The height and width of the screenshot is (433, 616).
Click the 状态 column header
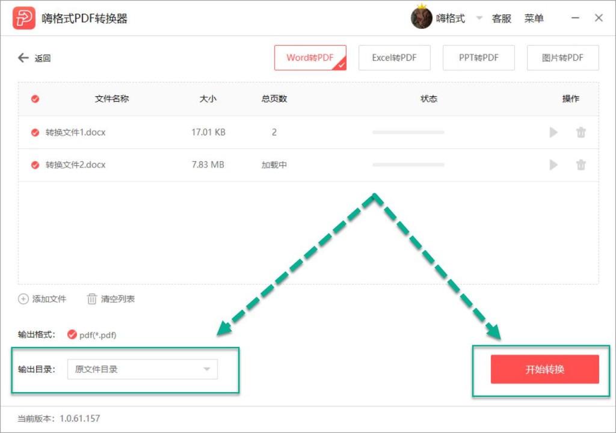point(428,99)
